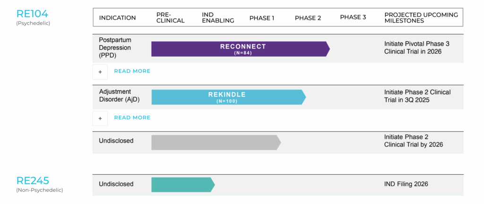484x204 pixels.
Task: Click the purple RECONNECT progress bar
Action: (x=241, y=49)
